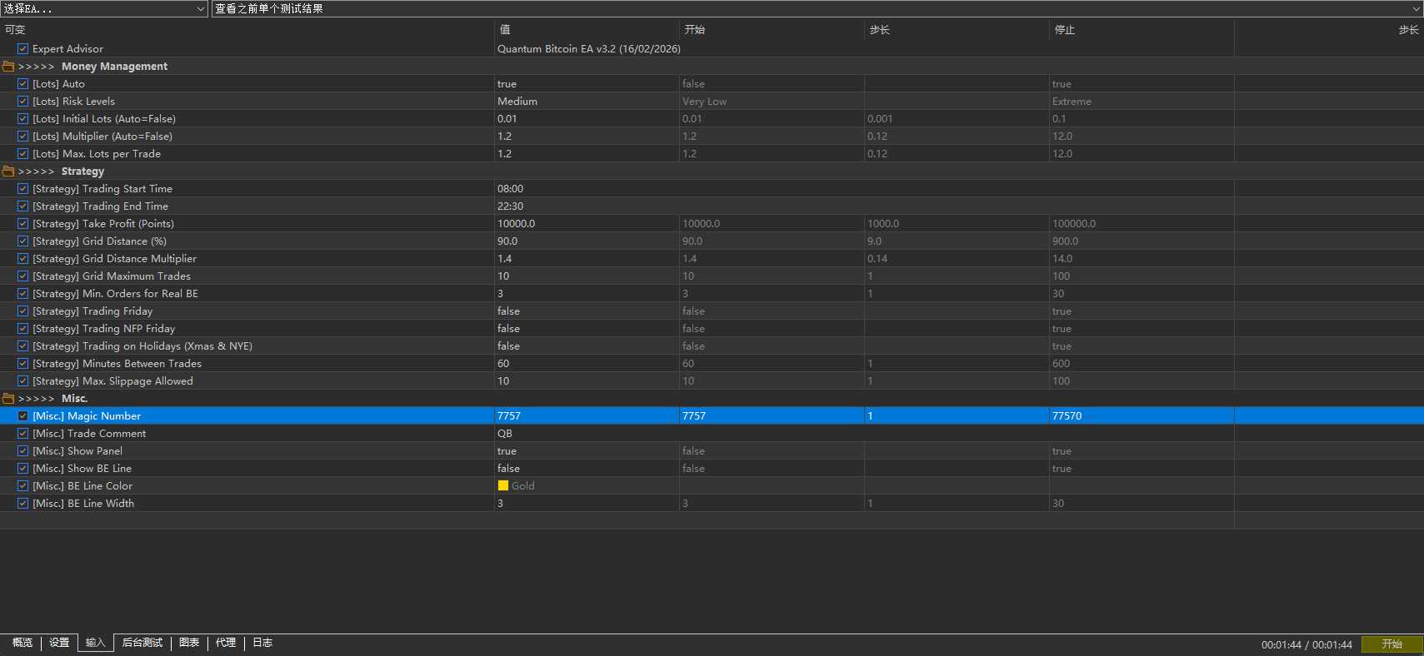Open the 设置 tab
This screenshot has width=1424, height=656.
click(59, 643)
